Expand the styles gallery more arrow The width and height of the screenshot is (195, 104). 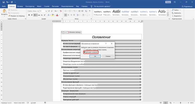pyautogui.click(x=168, y=15)
